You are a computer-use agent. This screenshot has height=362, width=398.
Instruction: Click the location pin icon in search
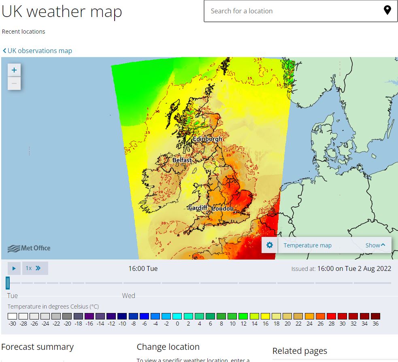tap(387, 11)
